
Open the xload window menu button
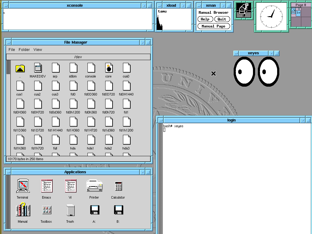tap(159, 5)
